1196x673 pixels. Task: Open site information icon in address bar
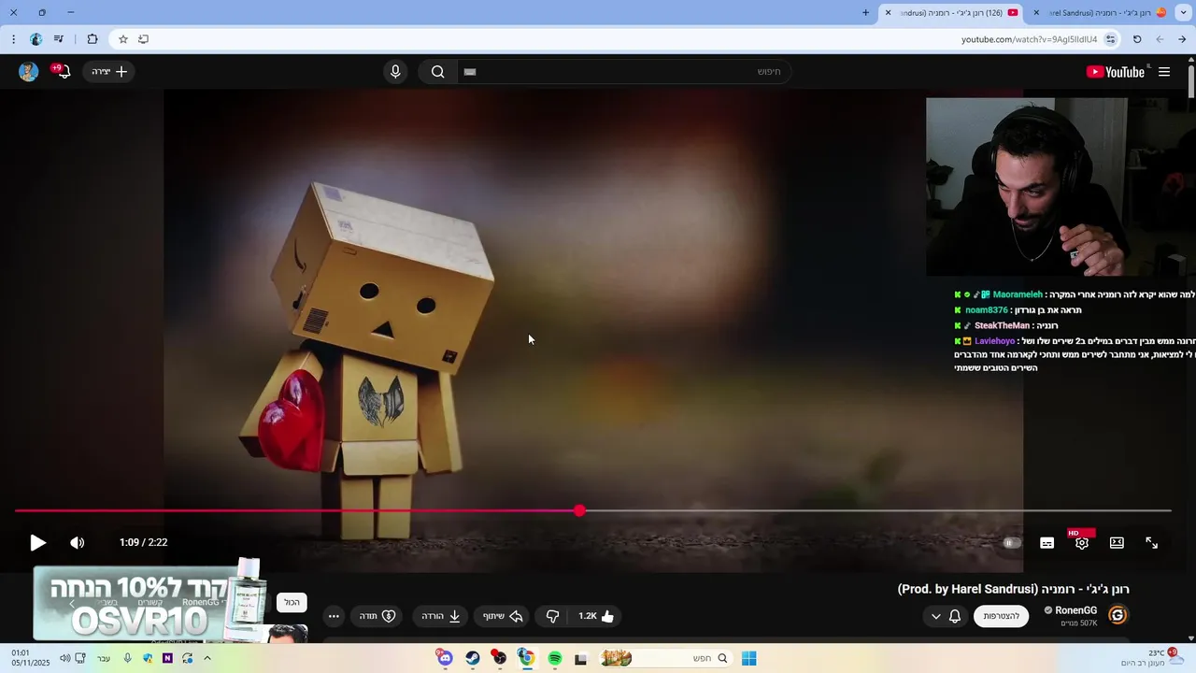[1110, 39]
